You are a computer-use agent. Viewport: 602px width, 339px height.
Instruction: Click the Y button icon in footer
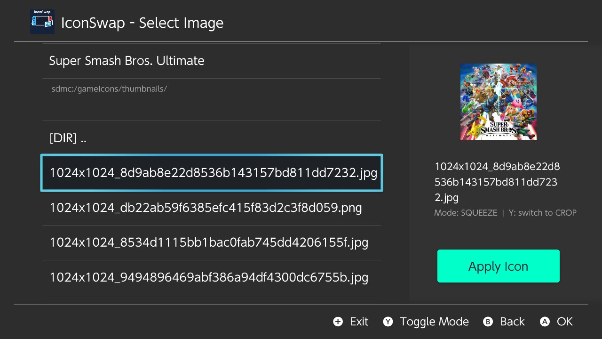(x=388, y=322)
